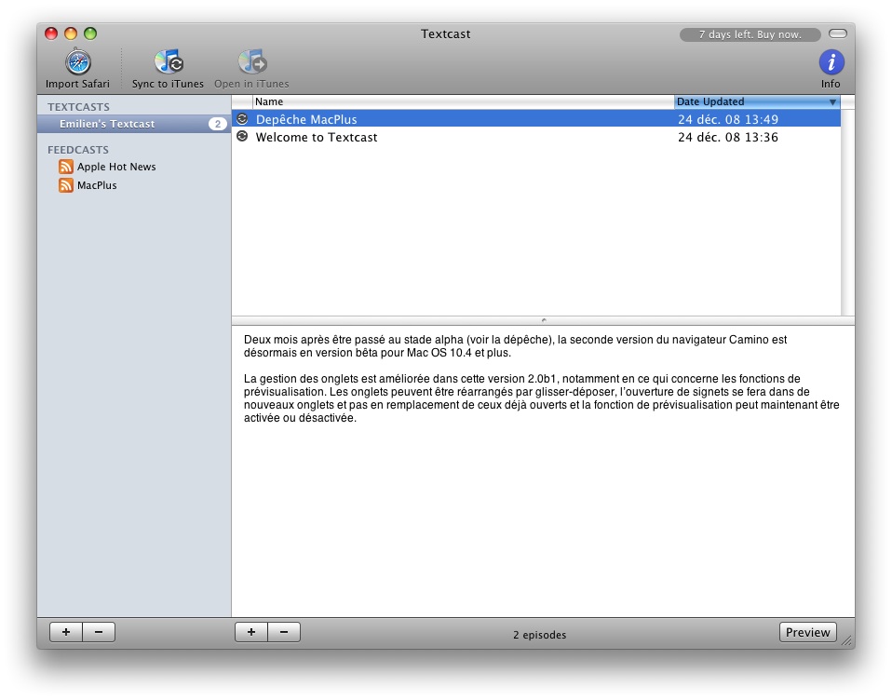This screenshot has height=700, width=892.
Task: Toggle the toolbar pill button in the title bar
Action: [x=837, y=34]
